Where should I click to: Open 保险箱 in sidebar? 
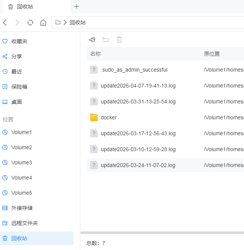[37, 87]
